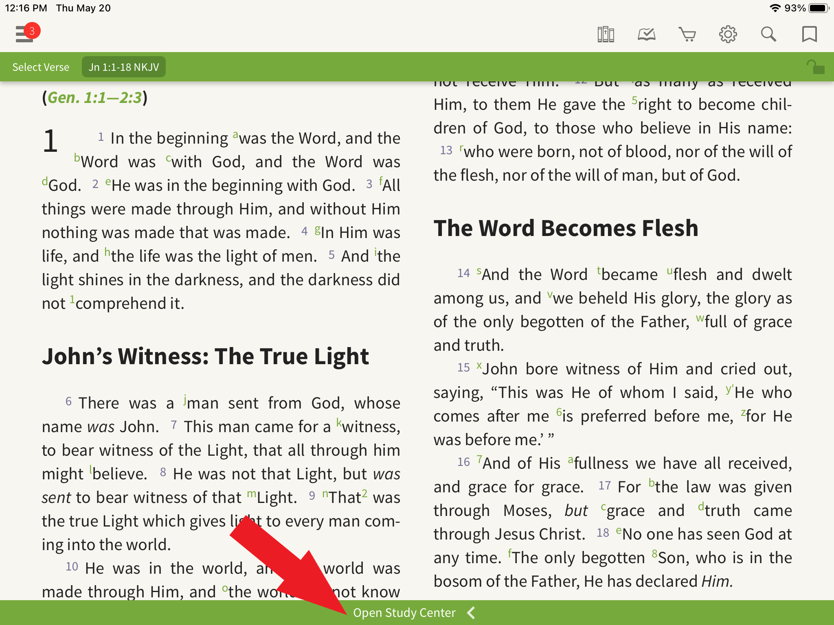Viewport: 834px width, 625px height.
Task: Tap large chapter number 1
Action: [50, 141]
